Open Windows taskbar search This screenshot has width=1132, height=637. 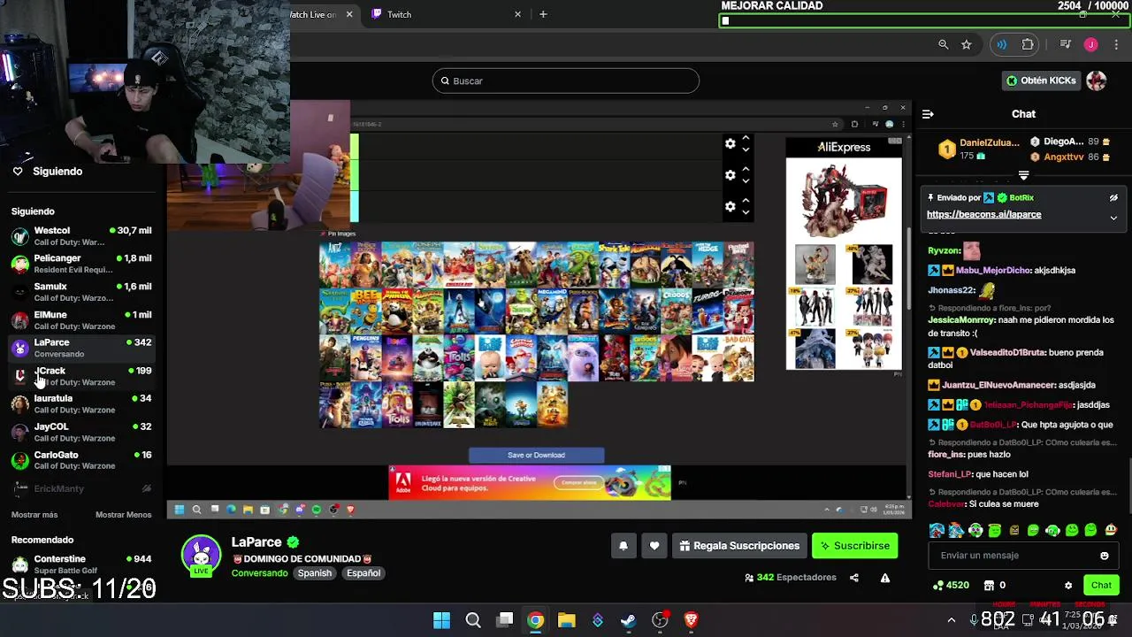473,620
